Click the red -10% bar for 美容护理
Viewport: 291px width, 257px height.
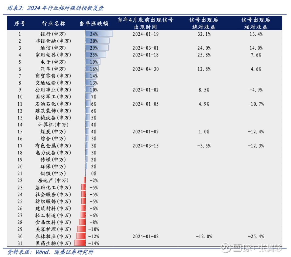pos(81,229)
